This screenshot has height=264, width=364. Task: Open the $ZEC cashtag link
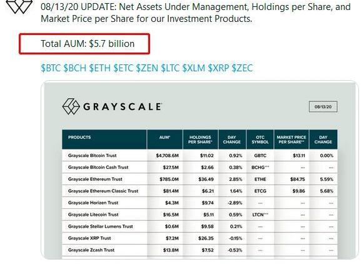pos(243,68)
